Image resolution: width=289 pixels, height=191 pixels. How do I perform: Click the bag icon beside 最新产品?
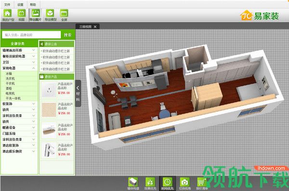tap(41, 77)
